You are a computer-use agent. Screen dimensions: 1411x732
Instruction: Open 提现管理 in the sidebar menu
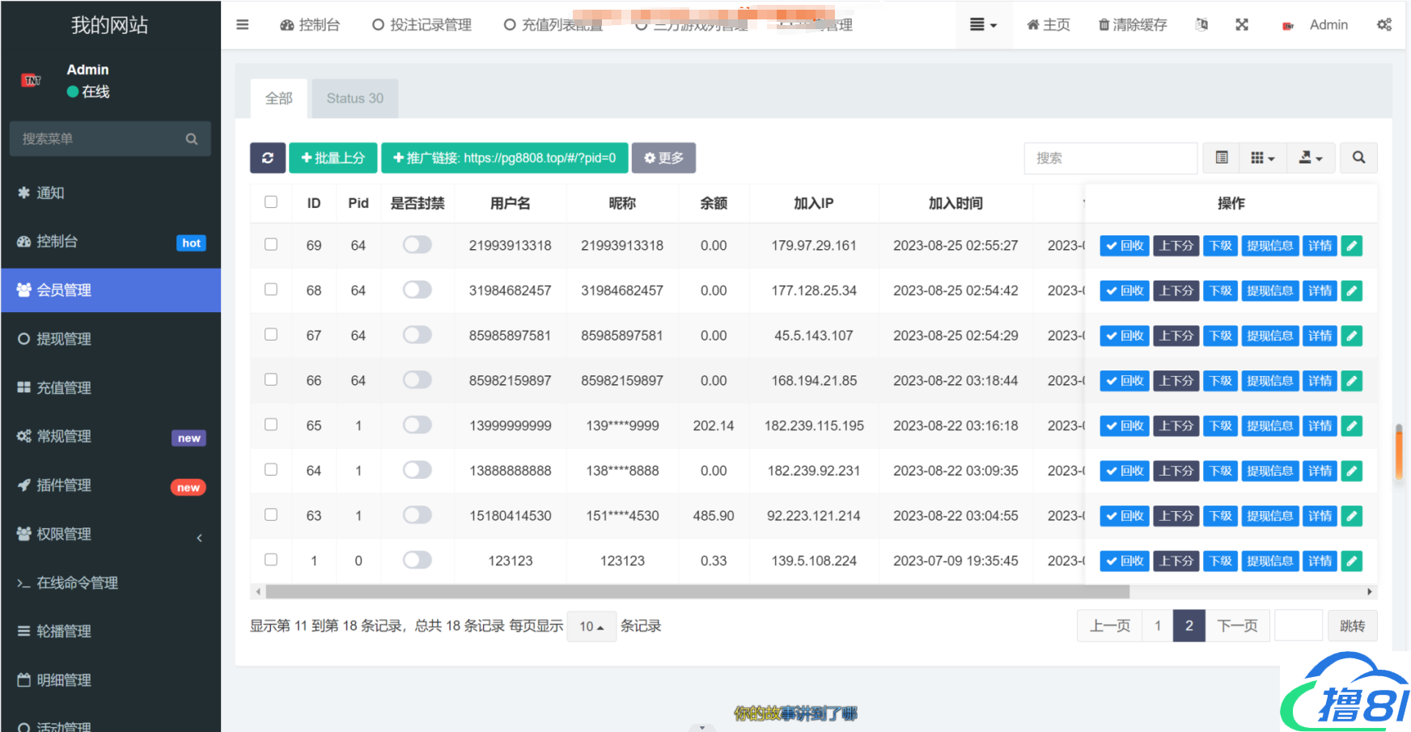pos(64,339)
